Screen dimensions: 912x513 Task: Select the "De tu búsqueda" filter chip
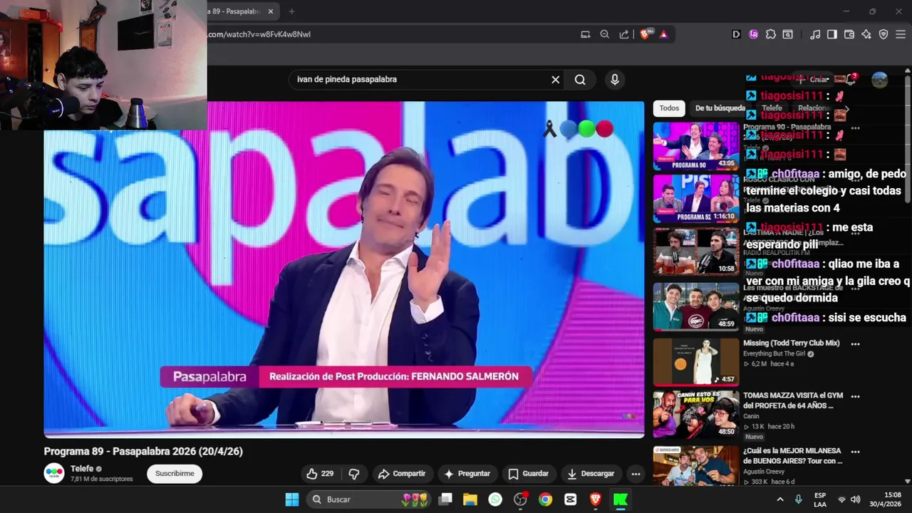[x=720, y=108]
